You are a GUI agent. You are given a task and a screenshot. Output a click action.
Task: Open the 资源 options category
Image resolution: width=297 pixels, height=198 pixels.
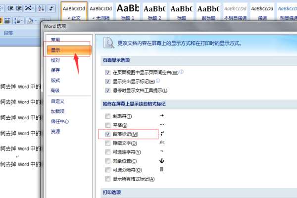click(55, 131)
